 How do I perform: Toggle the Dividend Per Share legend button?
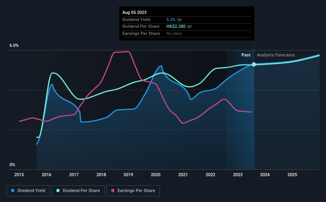coord(78,191)
